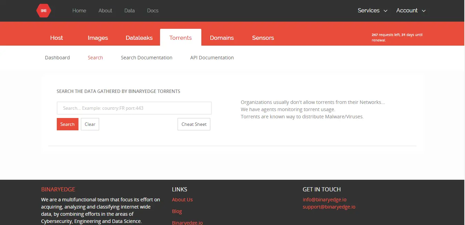Switch to the Dataleaks tab
Viewport: 465px width, 225px height.
(x=139, y=38)
